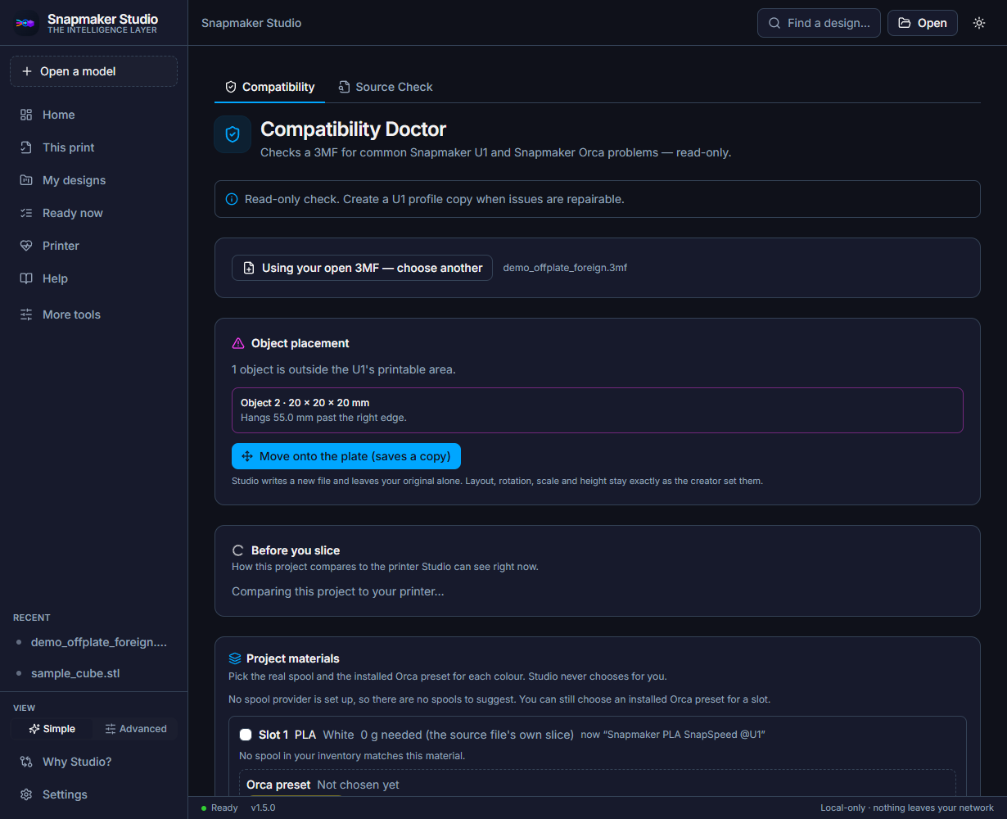Open My designs in the sidebar
The height and width of the screenshot is (819, 1007).
(93, 180)
